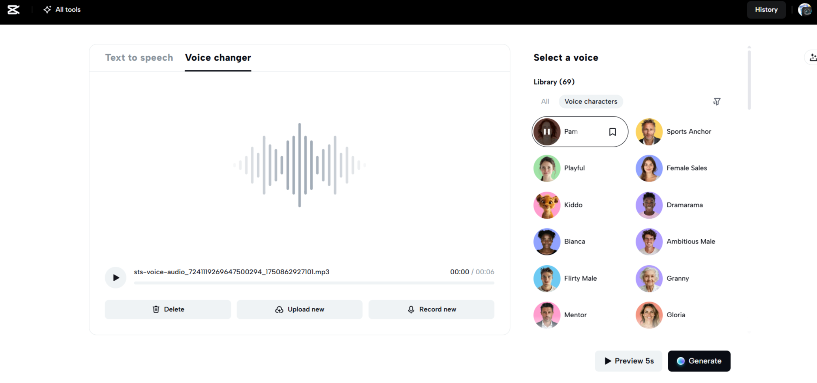
Task: Pause the Pam voice preview
Action: (x=547, y=131)
